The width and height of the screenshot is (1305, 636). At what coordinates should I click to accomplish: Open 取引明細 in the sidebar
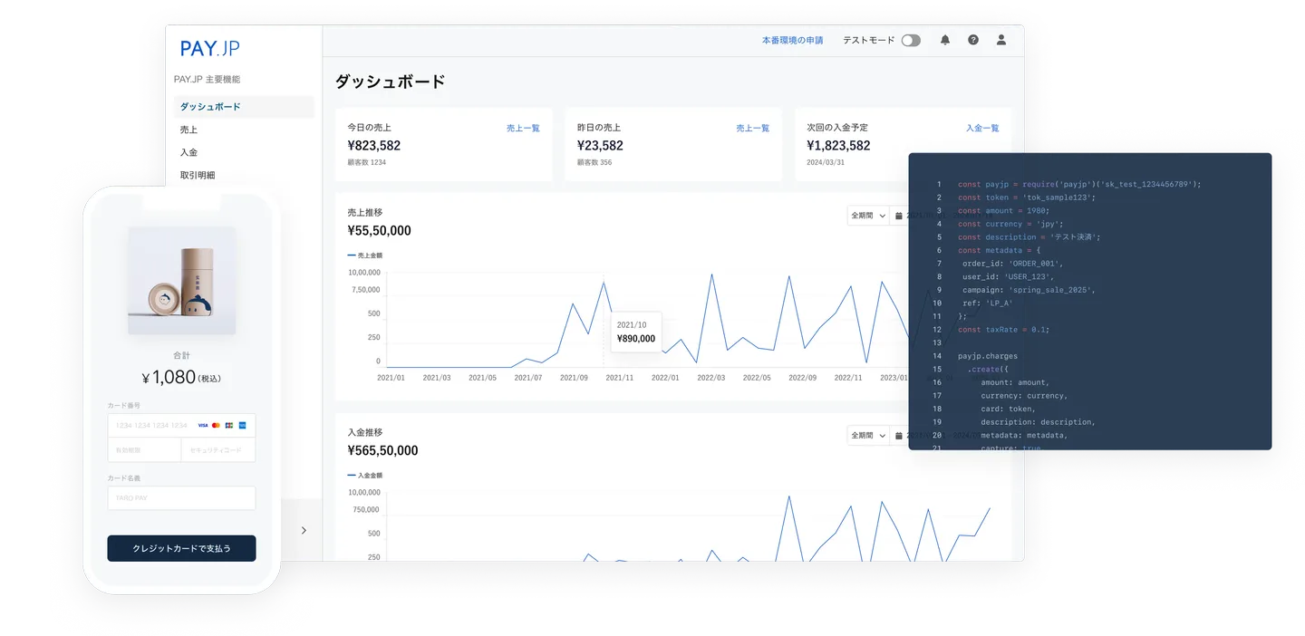coord(198,176)
